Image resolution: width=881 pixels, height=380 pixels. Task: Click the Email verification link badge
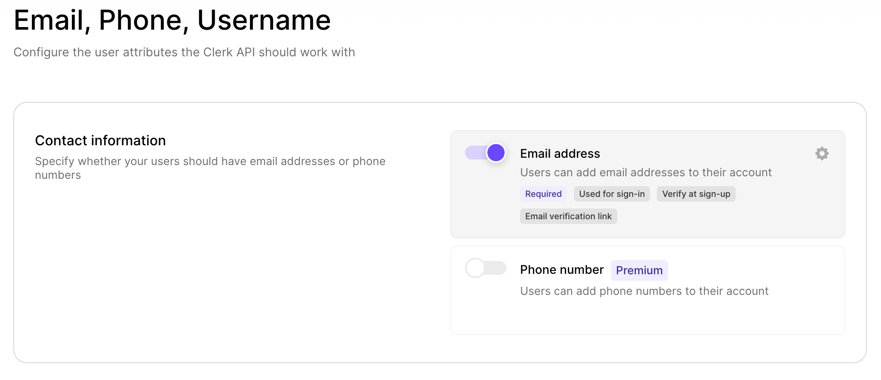(568, 216)
